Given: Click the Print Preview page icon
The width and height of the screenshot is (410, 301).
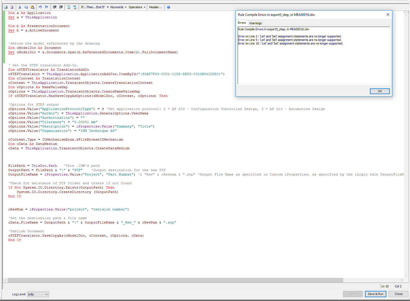Looking at the screenshot, I should pos(12,7).
